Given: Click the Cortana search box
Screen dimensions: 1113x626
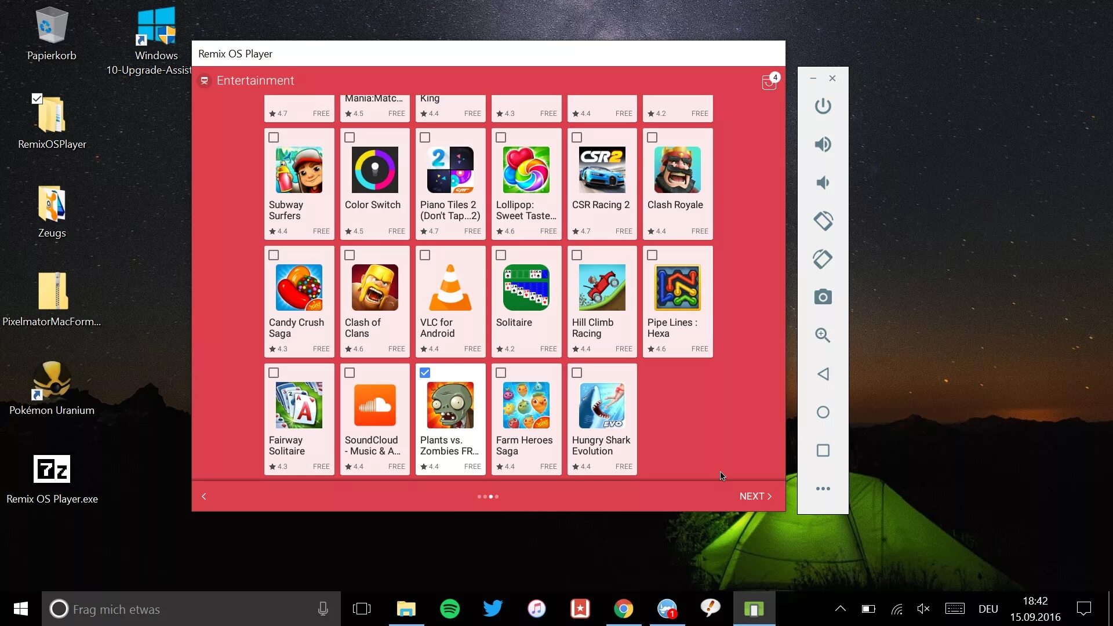Looking at the screenshot, I should coord(191,609).
